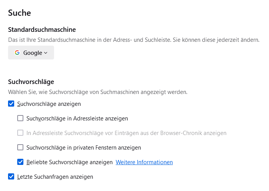Viewport: 269px width, 191px height.
Task: Click the private windows suggestions label text
Action: click(84, 147)
